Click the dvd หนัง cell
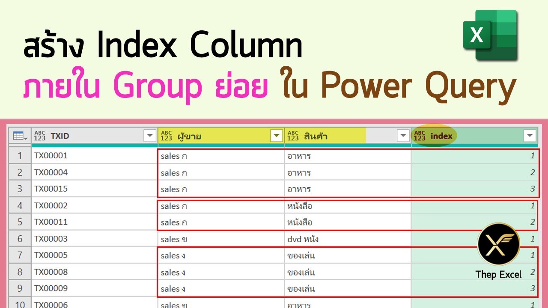The height and width of the screenshot is (308, 548). click(348, 239)
